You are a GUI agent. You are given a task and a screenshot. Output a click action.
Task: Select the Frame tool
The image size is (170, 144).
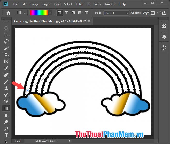click(x=6, y=61)
